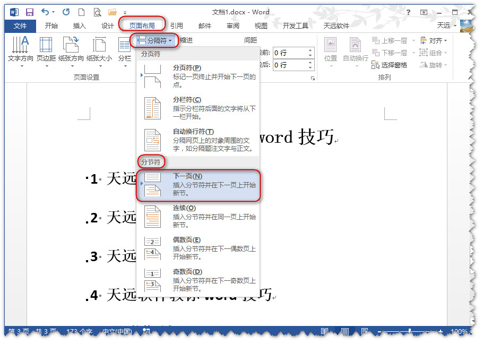
Task: Open the 文件 file tab
Action: (x=20, y=25)
